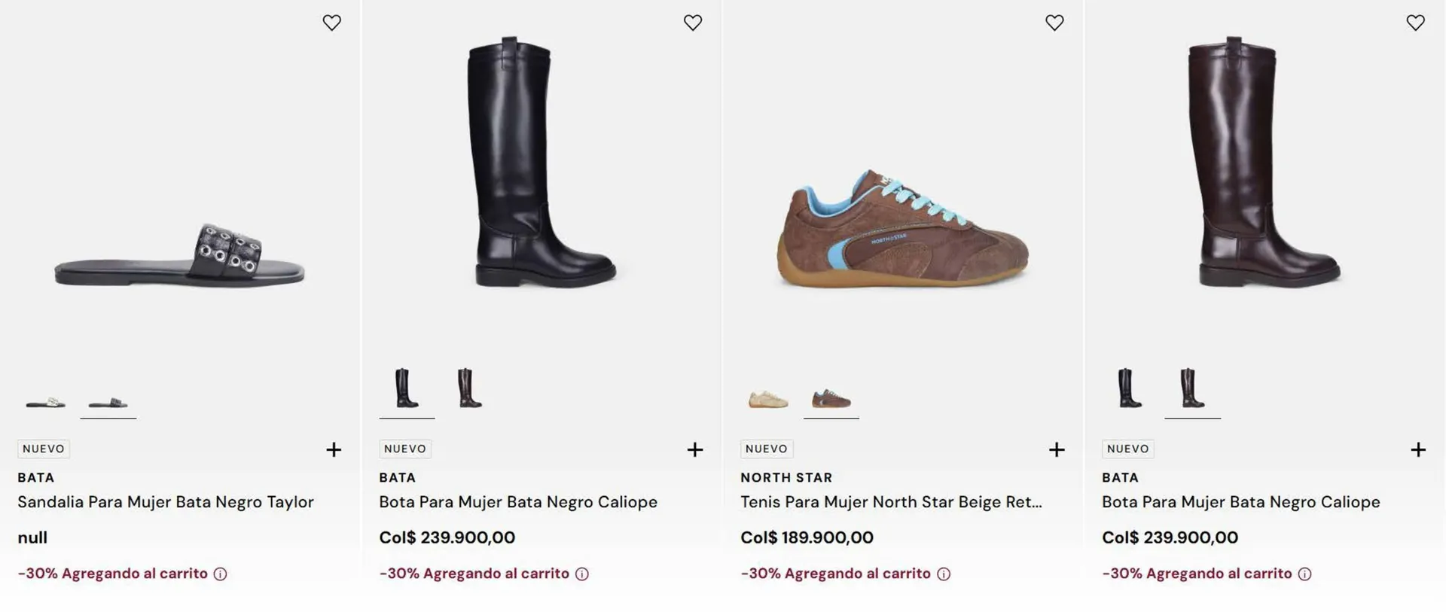1446x612 pixels.
Task: Click plus icon on brown Caliope boot
Action: coord(1418,449)
